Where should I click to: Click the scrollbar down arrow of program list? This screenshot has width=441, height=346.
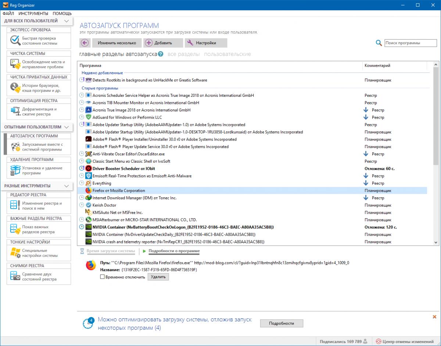pos(436,242)
